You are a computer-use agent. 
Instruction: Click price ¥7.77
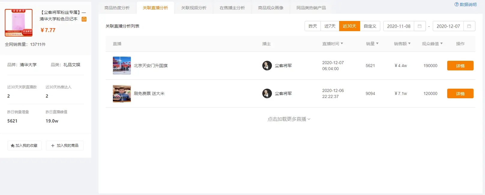click(48, 30)
